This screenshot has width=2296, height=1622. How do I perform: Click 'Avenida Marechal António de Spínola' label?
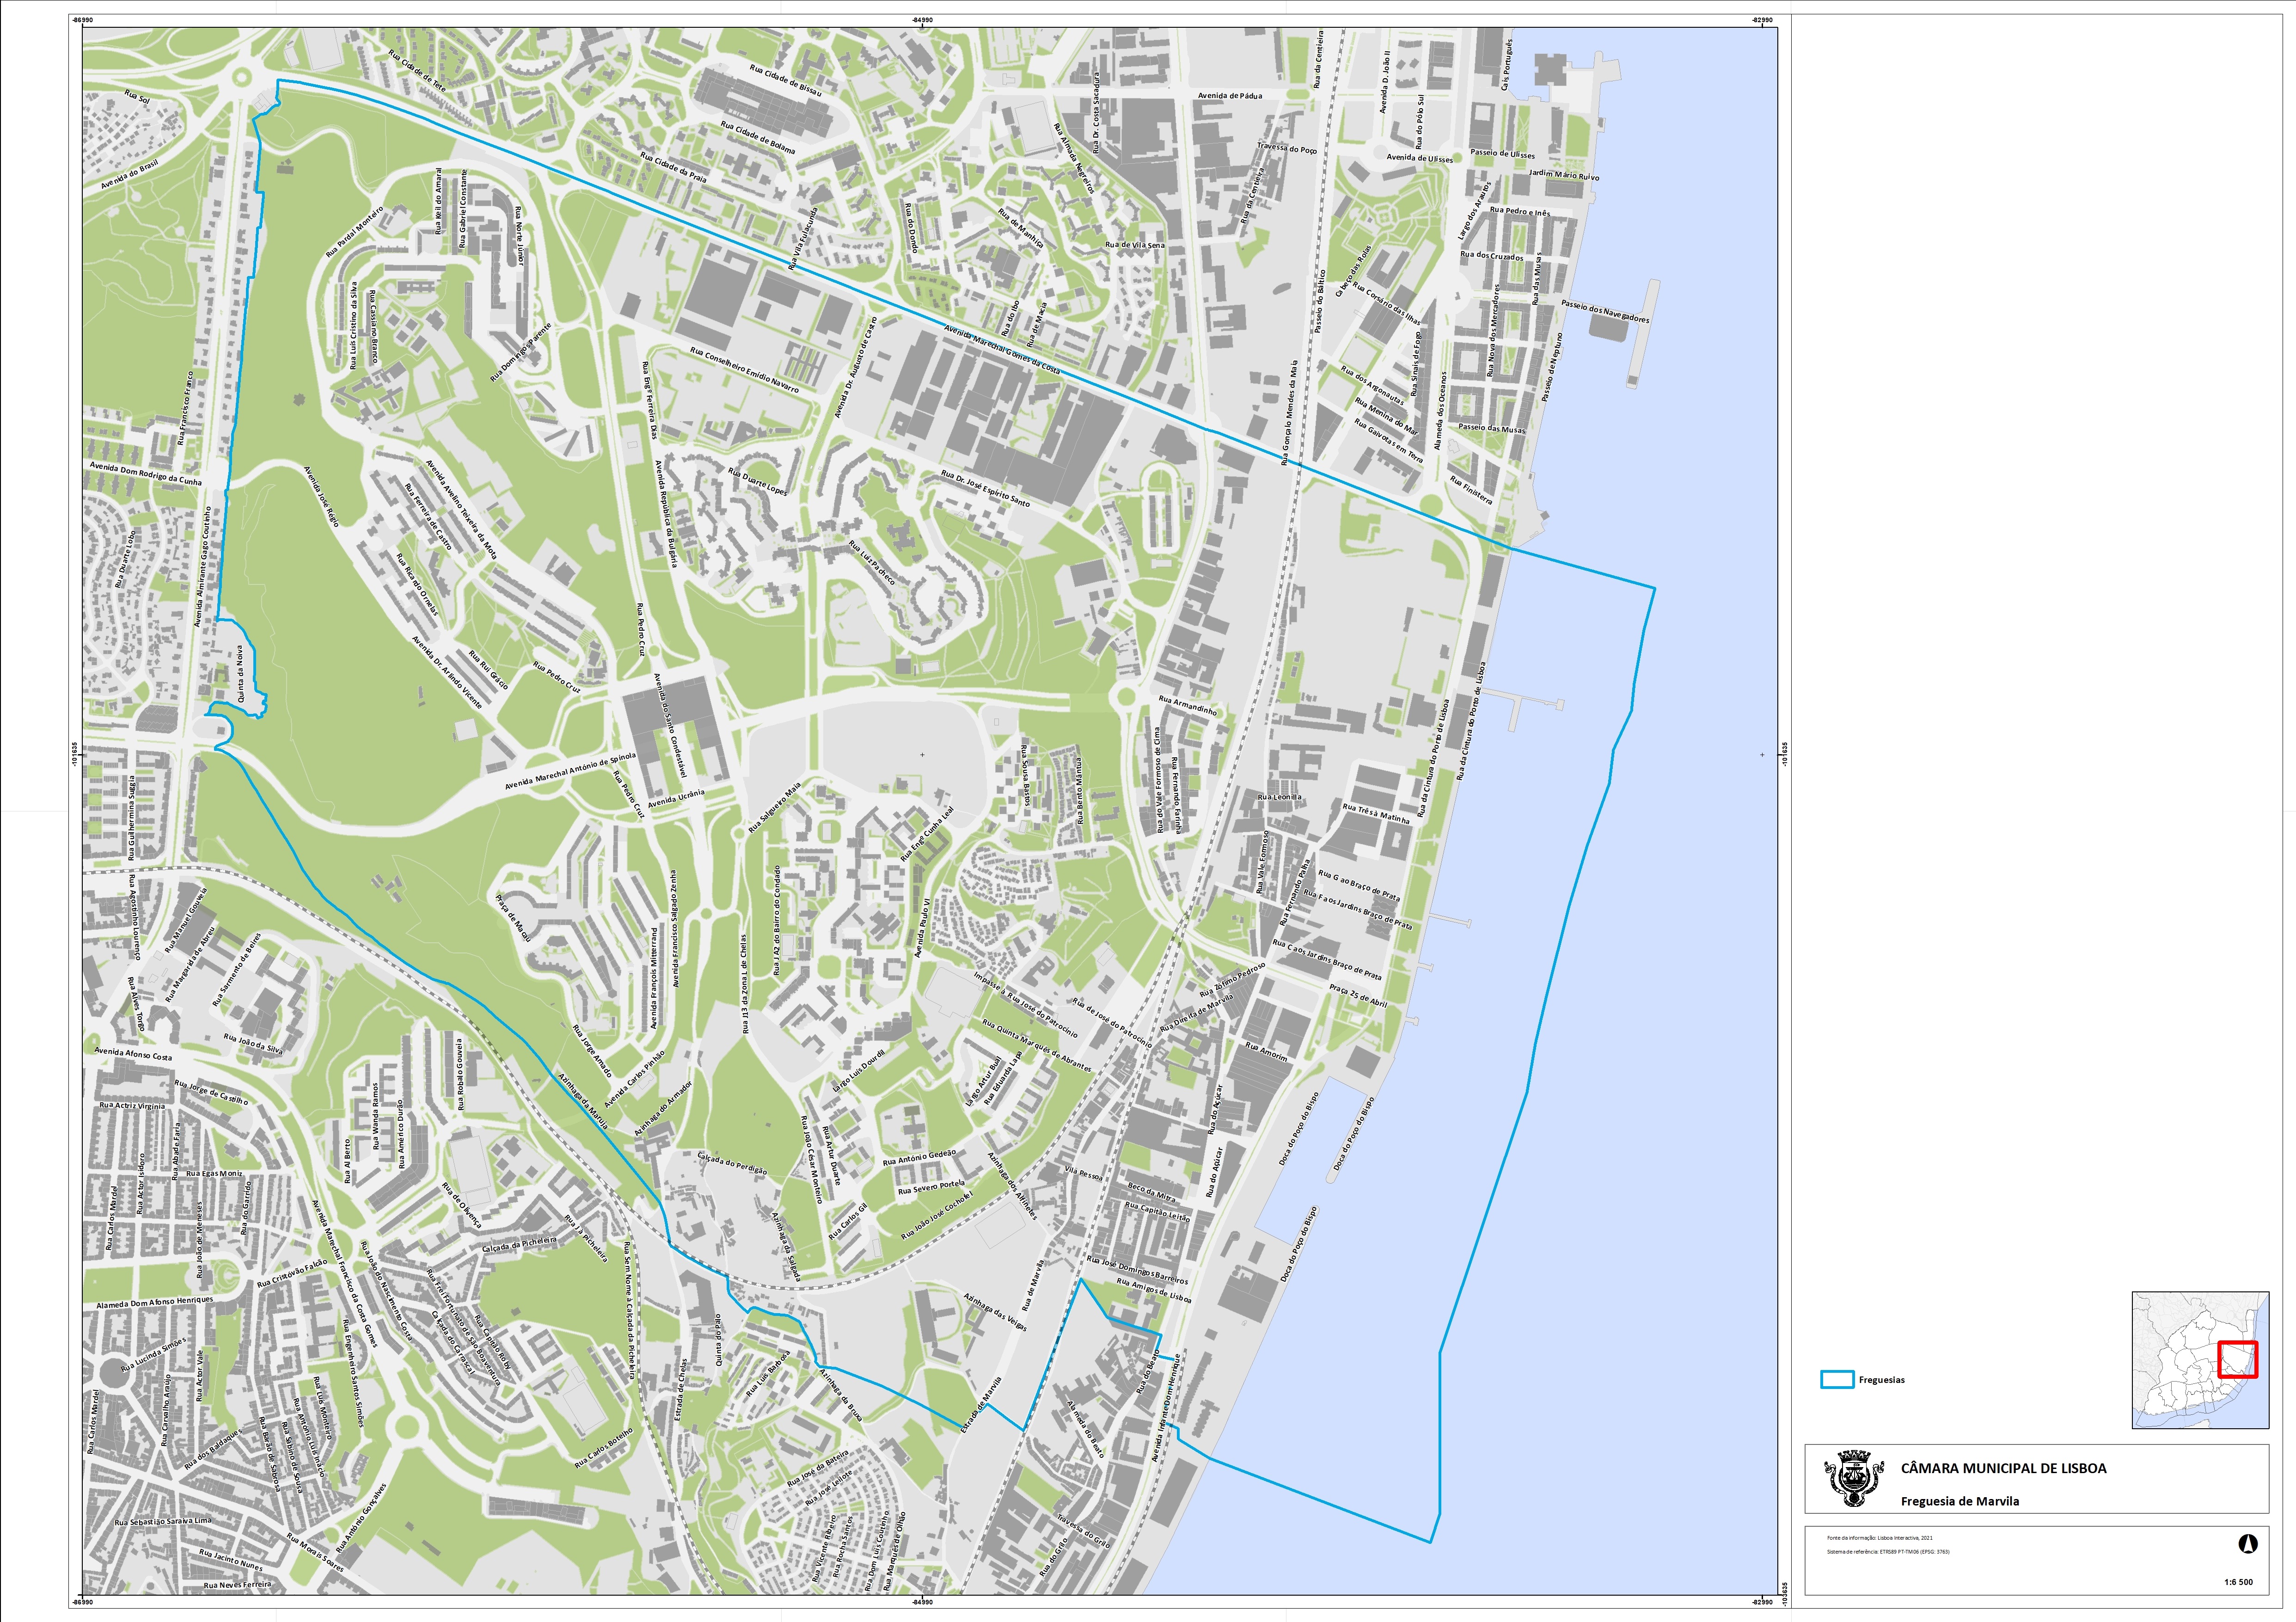click(x=569, y=771)
